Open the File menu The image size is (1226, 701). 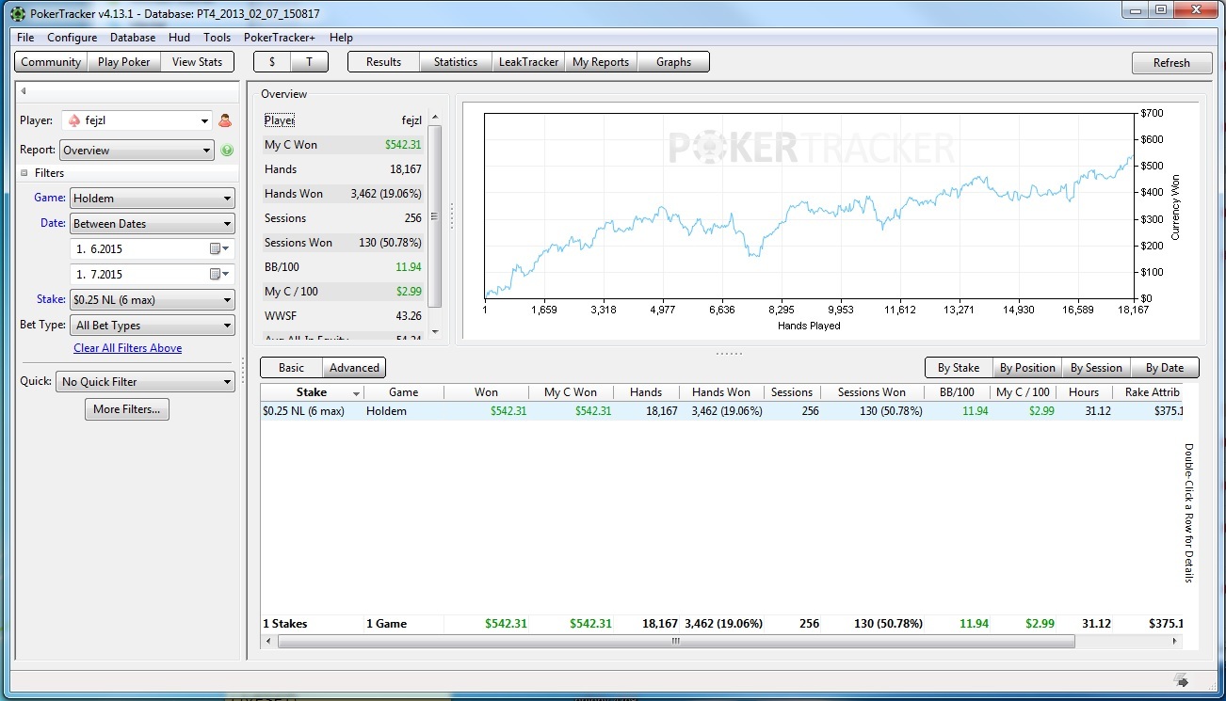tap(25, 38)
